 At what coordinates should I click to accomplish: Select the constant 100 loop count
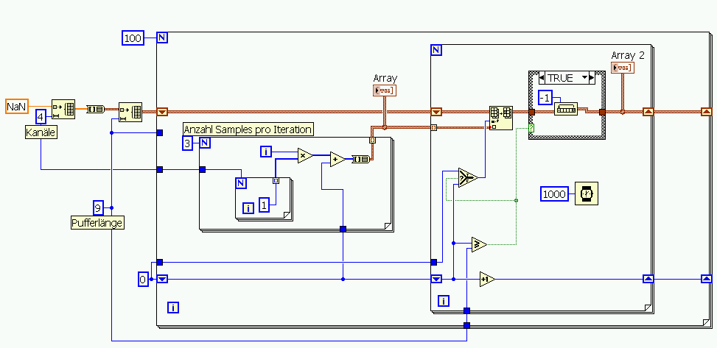click(133, 38)
